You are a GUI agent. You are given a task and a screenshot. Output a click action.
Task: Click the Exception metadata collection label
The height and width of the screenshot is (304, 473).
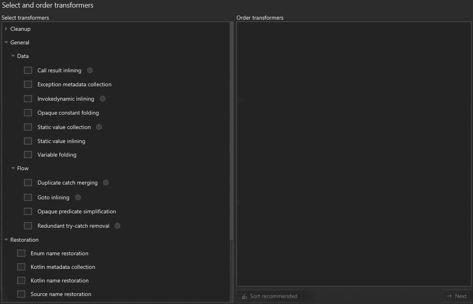[x=75, y=84]
